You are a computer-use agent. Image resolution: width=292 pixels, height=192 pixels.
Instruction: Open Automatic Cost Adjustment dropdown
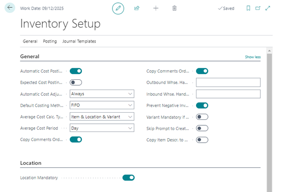pos(102,94)
